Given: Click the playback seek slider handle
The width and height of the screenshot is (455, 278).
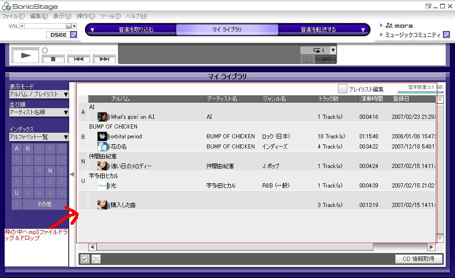Looking at the screenshot, I should tap(45, 50).
